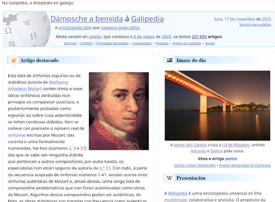Viewport: 275px width, 202px height.
Task: Go to Artigos de calidade
Action: click(187, 43)
